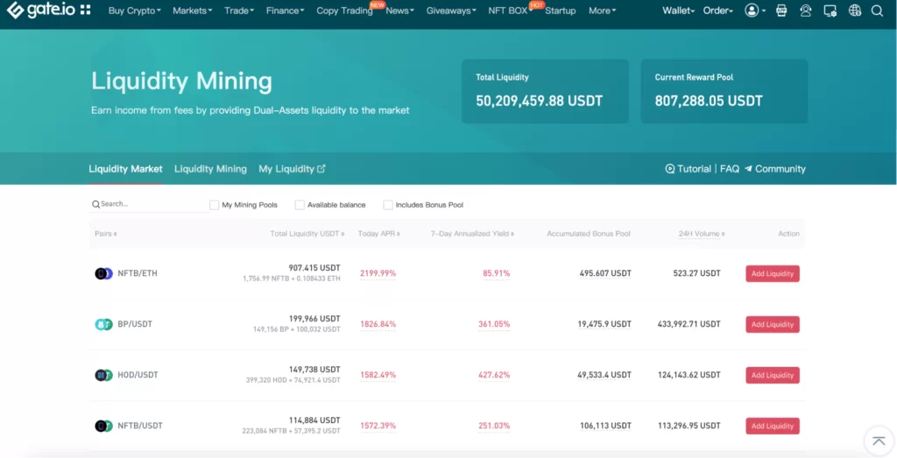Sort by Total Liquidity USDT column
The image size is (897, 458).
(307, 233)
